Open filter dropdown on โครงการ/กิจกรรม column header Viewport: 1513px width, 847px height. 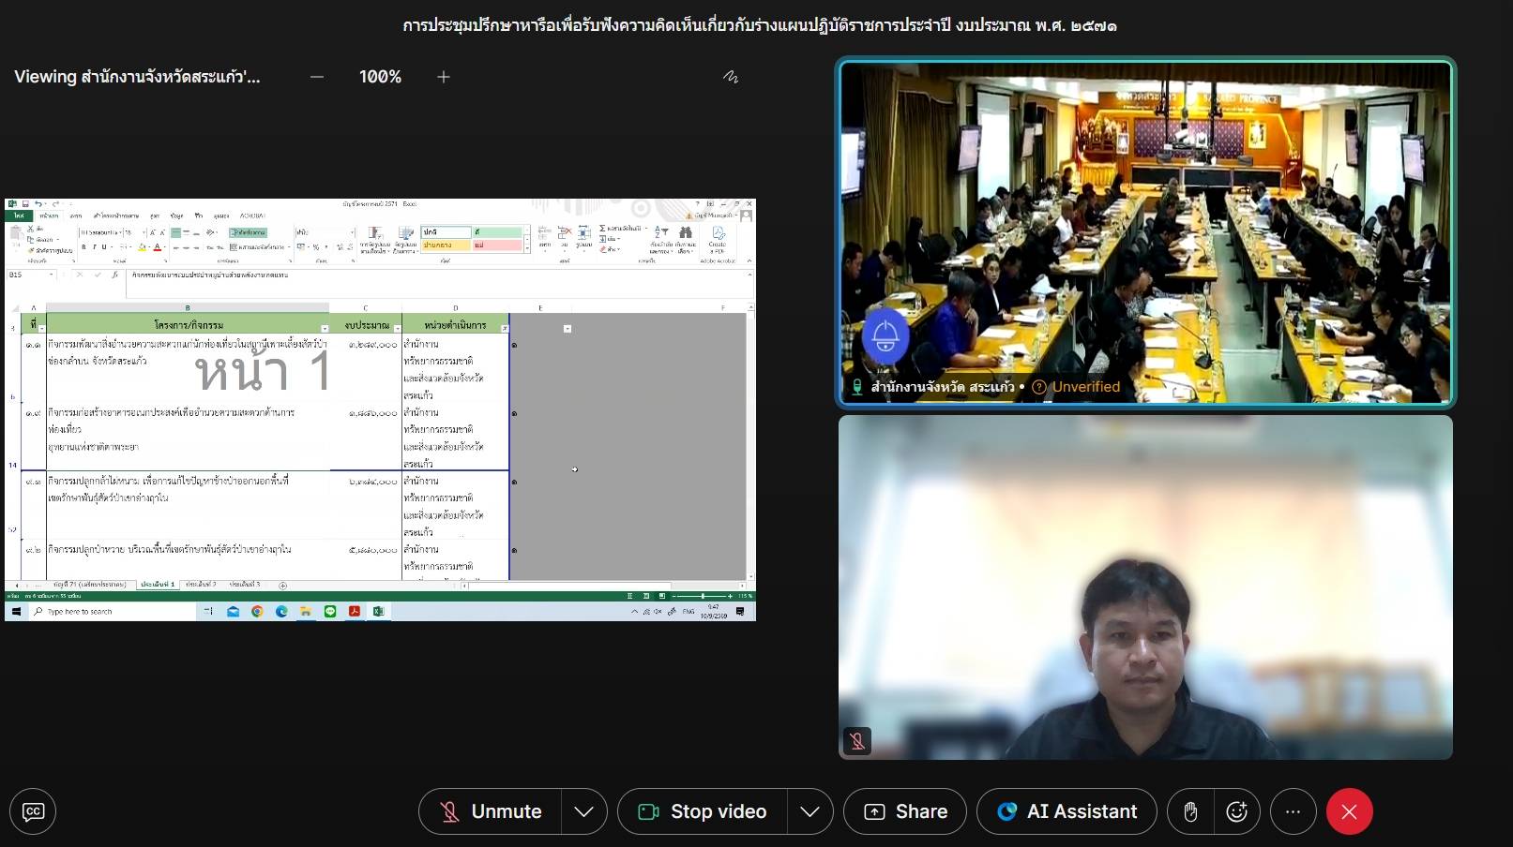(x=325, y=329)
